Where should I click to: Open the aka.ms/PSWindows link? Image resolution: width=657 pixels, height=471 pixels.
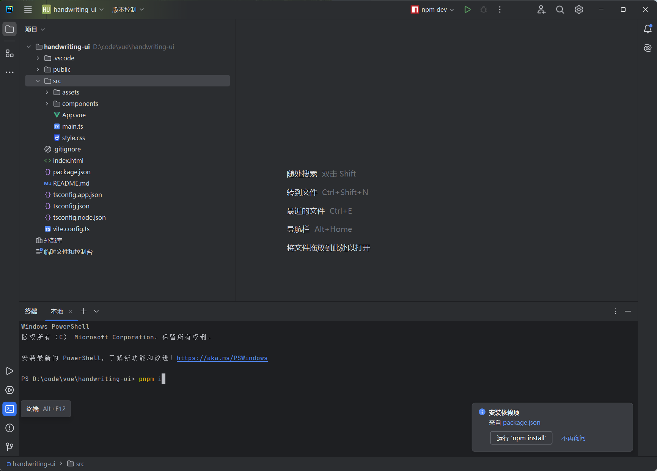point(222,358)
